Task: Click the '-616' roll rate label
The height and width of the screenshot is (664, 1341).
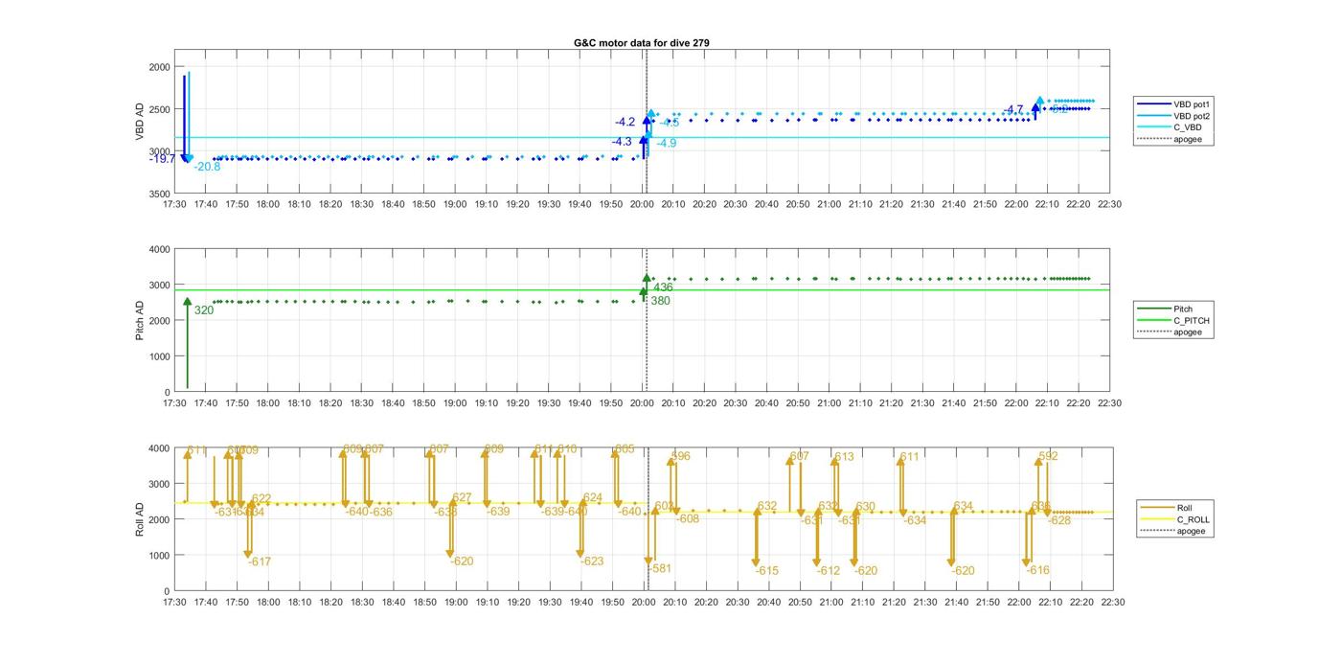Action: [1038, 570]
